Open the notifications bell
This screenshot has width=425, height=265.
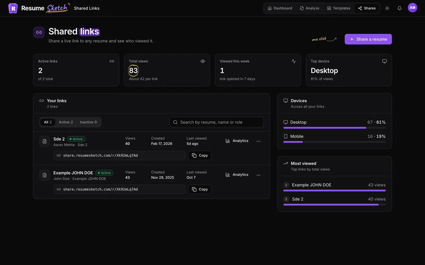[399, 8]
